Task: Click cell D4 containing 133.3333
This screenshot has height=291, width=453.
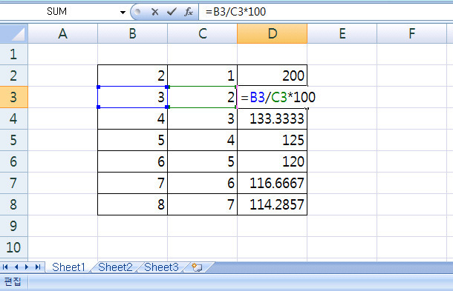Action: coord(272,118)
